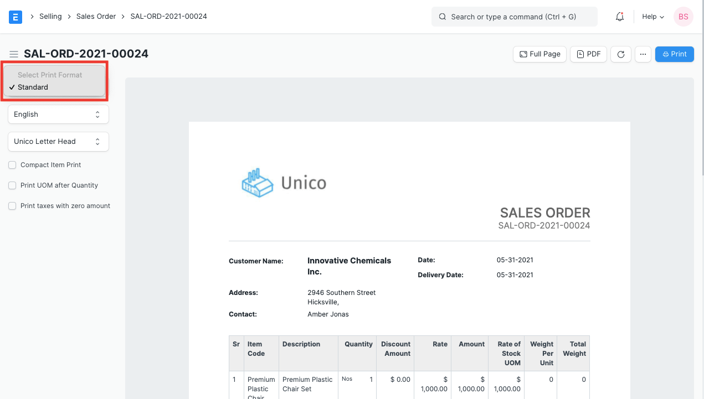704x399 pixels.
Task: Open the English language dropdown
Action: pos(58,115)
